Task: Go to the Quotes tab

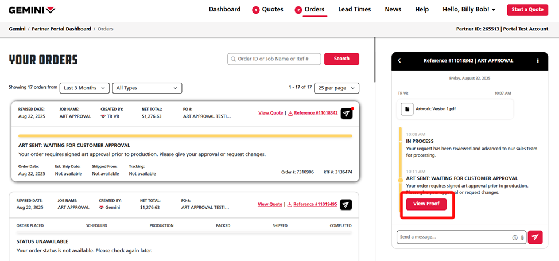Action: click(267, 10)
